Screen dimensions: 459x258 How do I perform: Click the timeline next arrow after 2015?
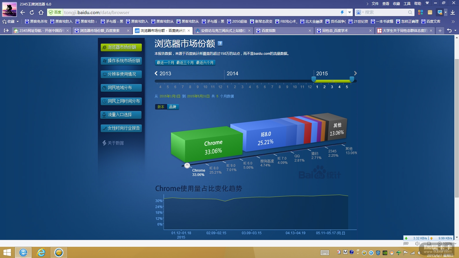pos(355,73)
